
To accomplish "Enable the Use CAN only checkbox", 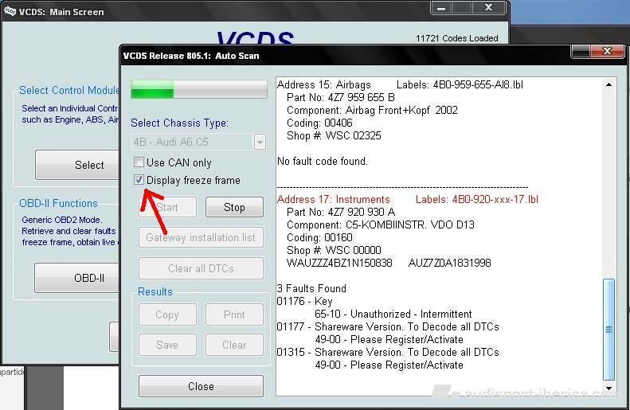I will (139, 162).
